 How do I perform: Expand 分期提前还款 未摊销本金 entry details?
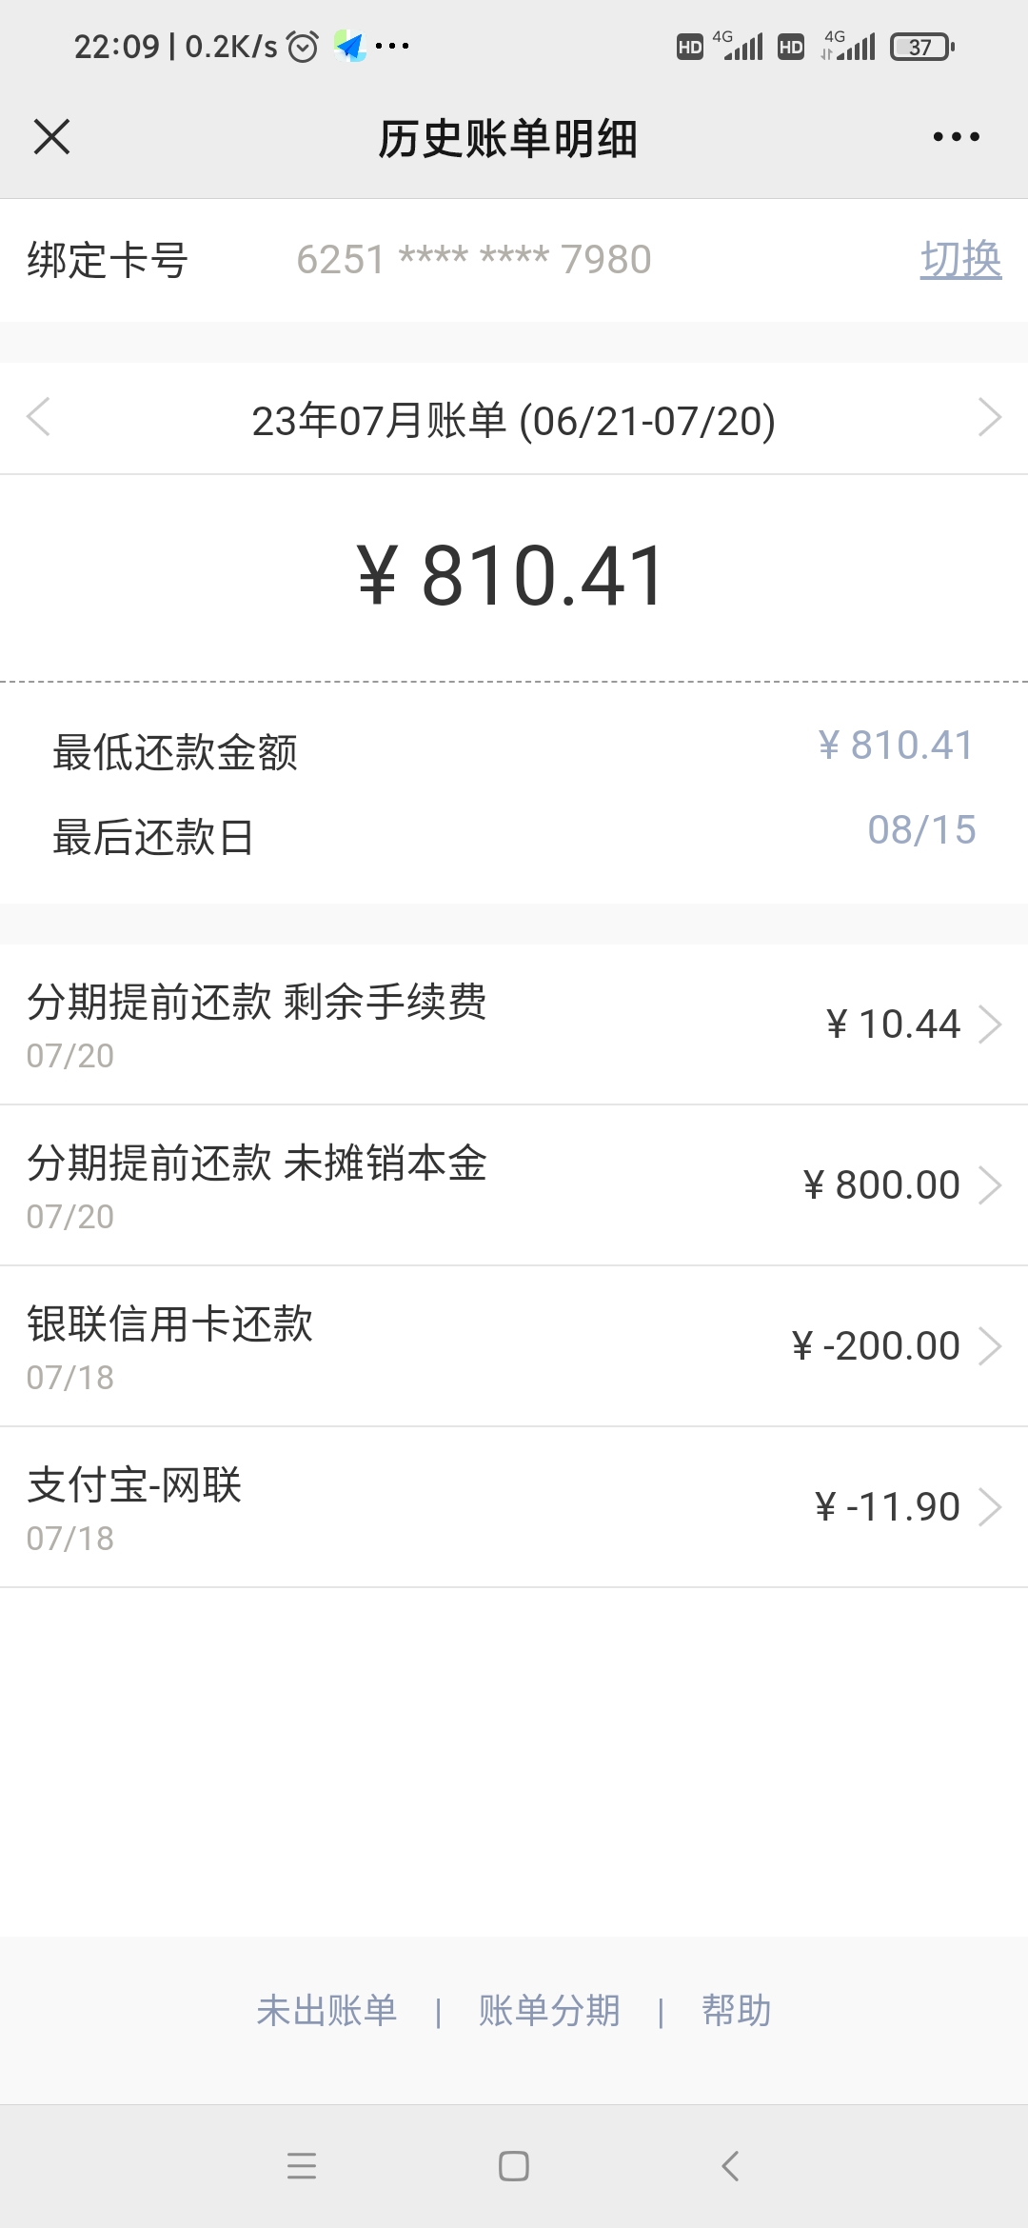(514, 1185)
